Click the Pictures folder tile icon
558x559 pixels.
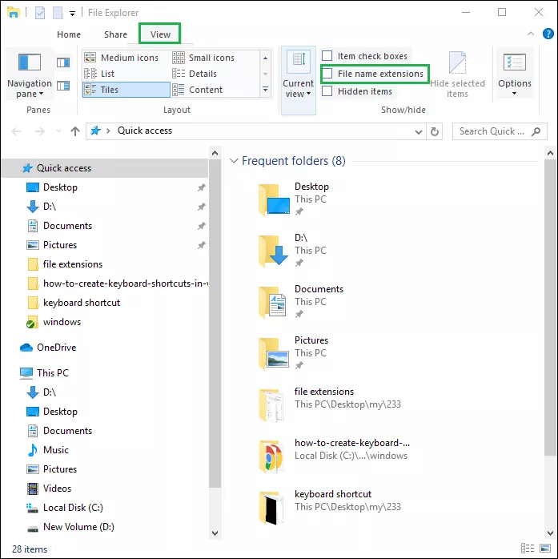[x=274, y=353]
